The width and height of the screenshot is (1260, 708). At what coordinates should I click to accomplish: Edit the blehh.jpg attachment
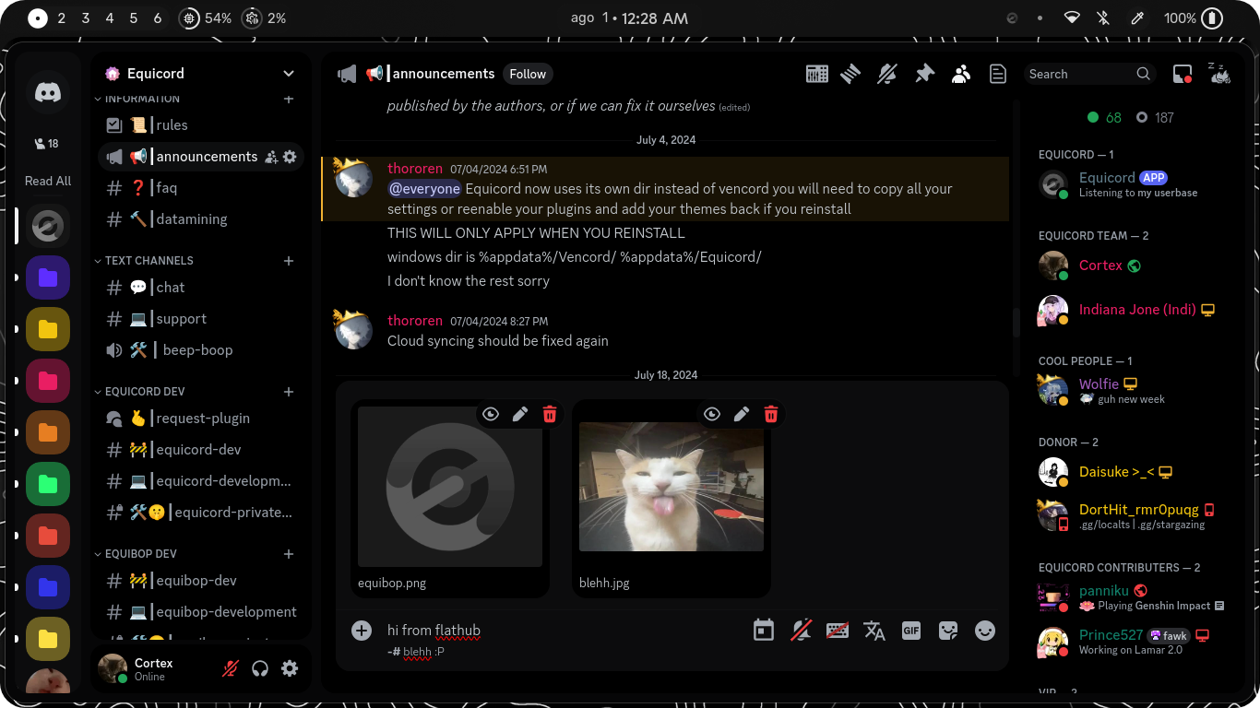coord(742,415)
